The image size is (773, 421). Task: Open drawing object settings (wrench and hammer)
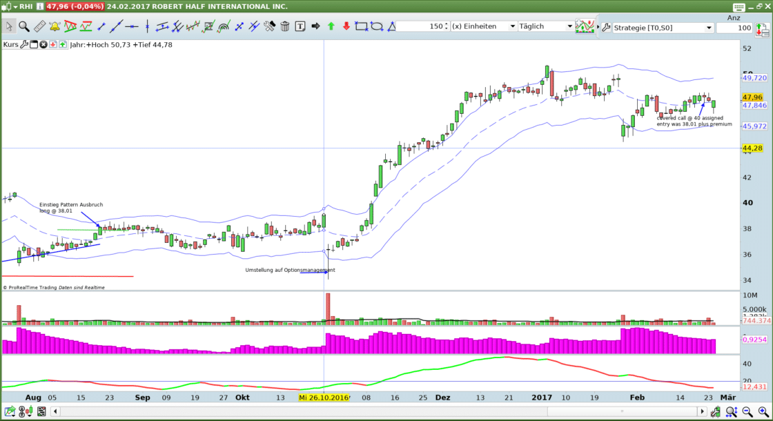click(269, 26)
